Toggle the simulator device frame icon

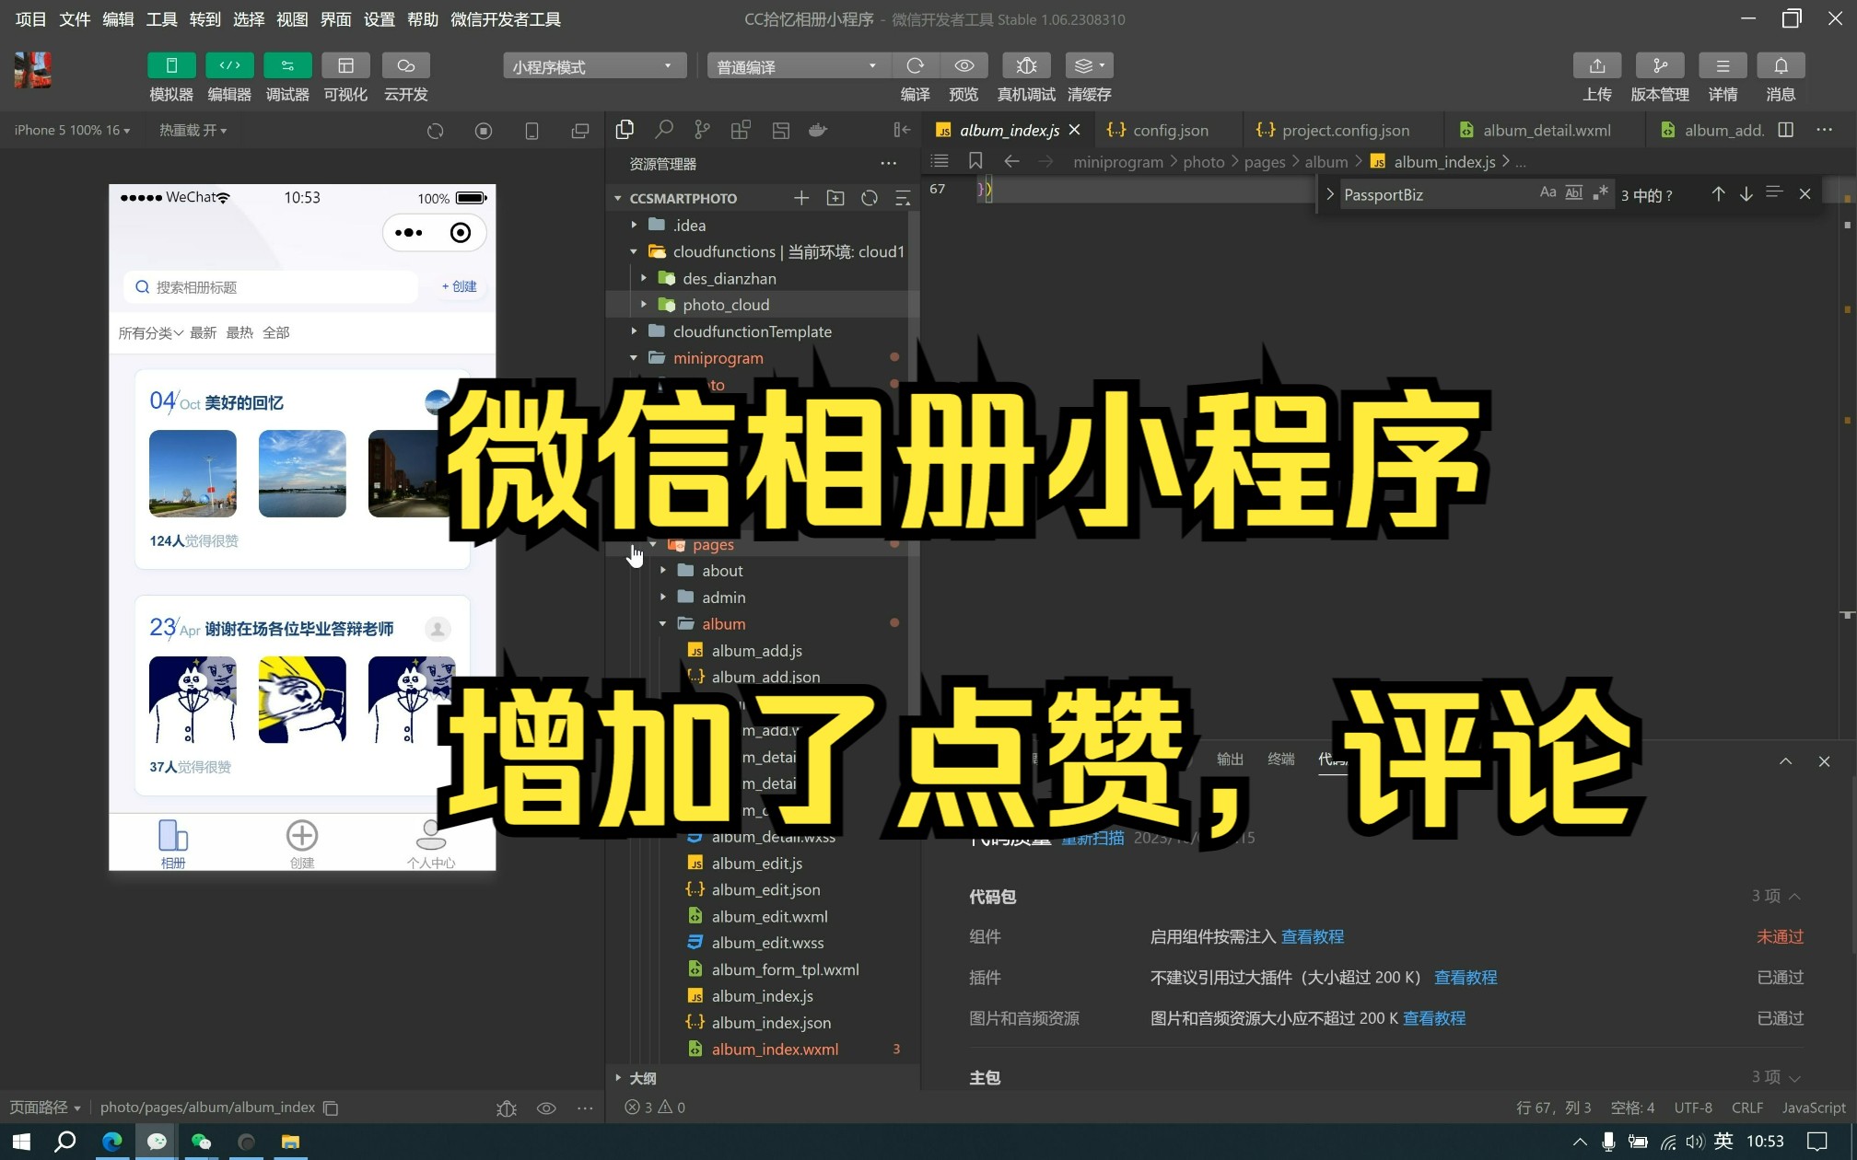(531, 131)
